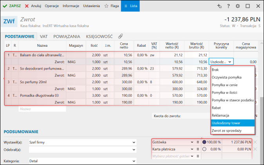
Task: Select the Gotówka payment radio button
Action: [x=204, y=142]
